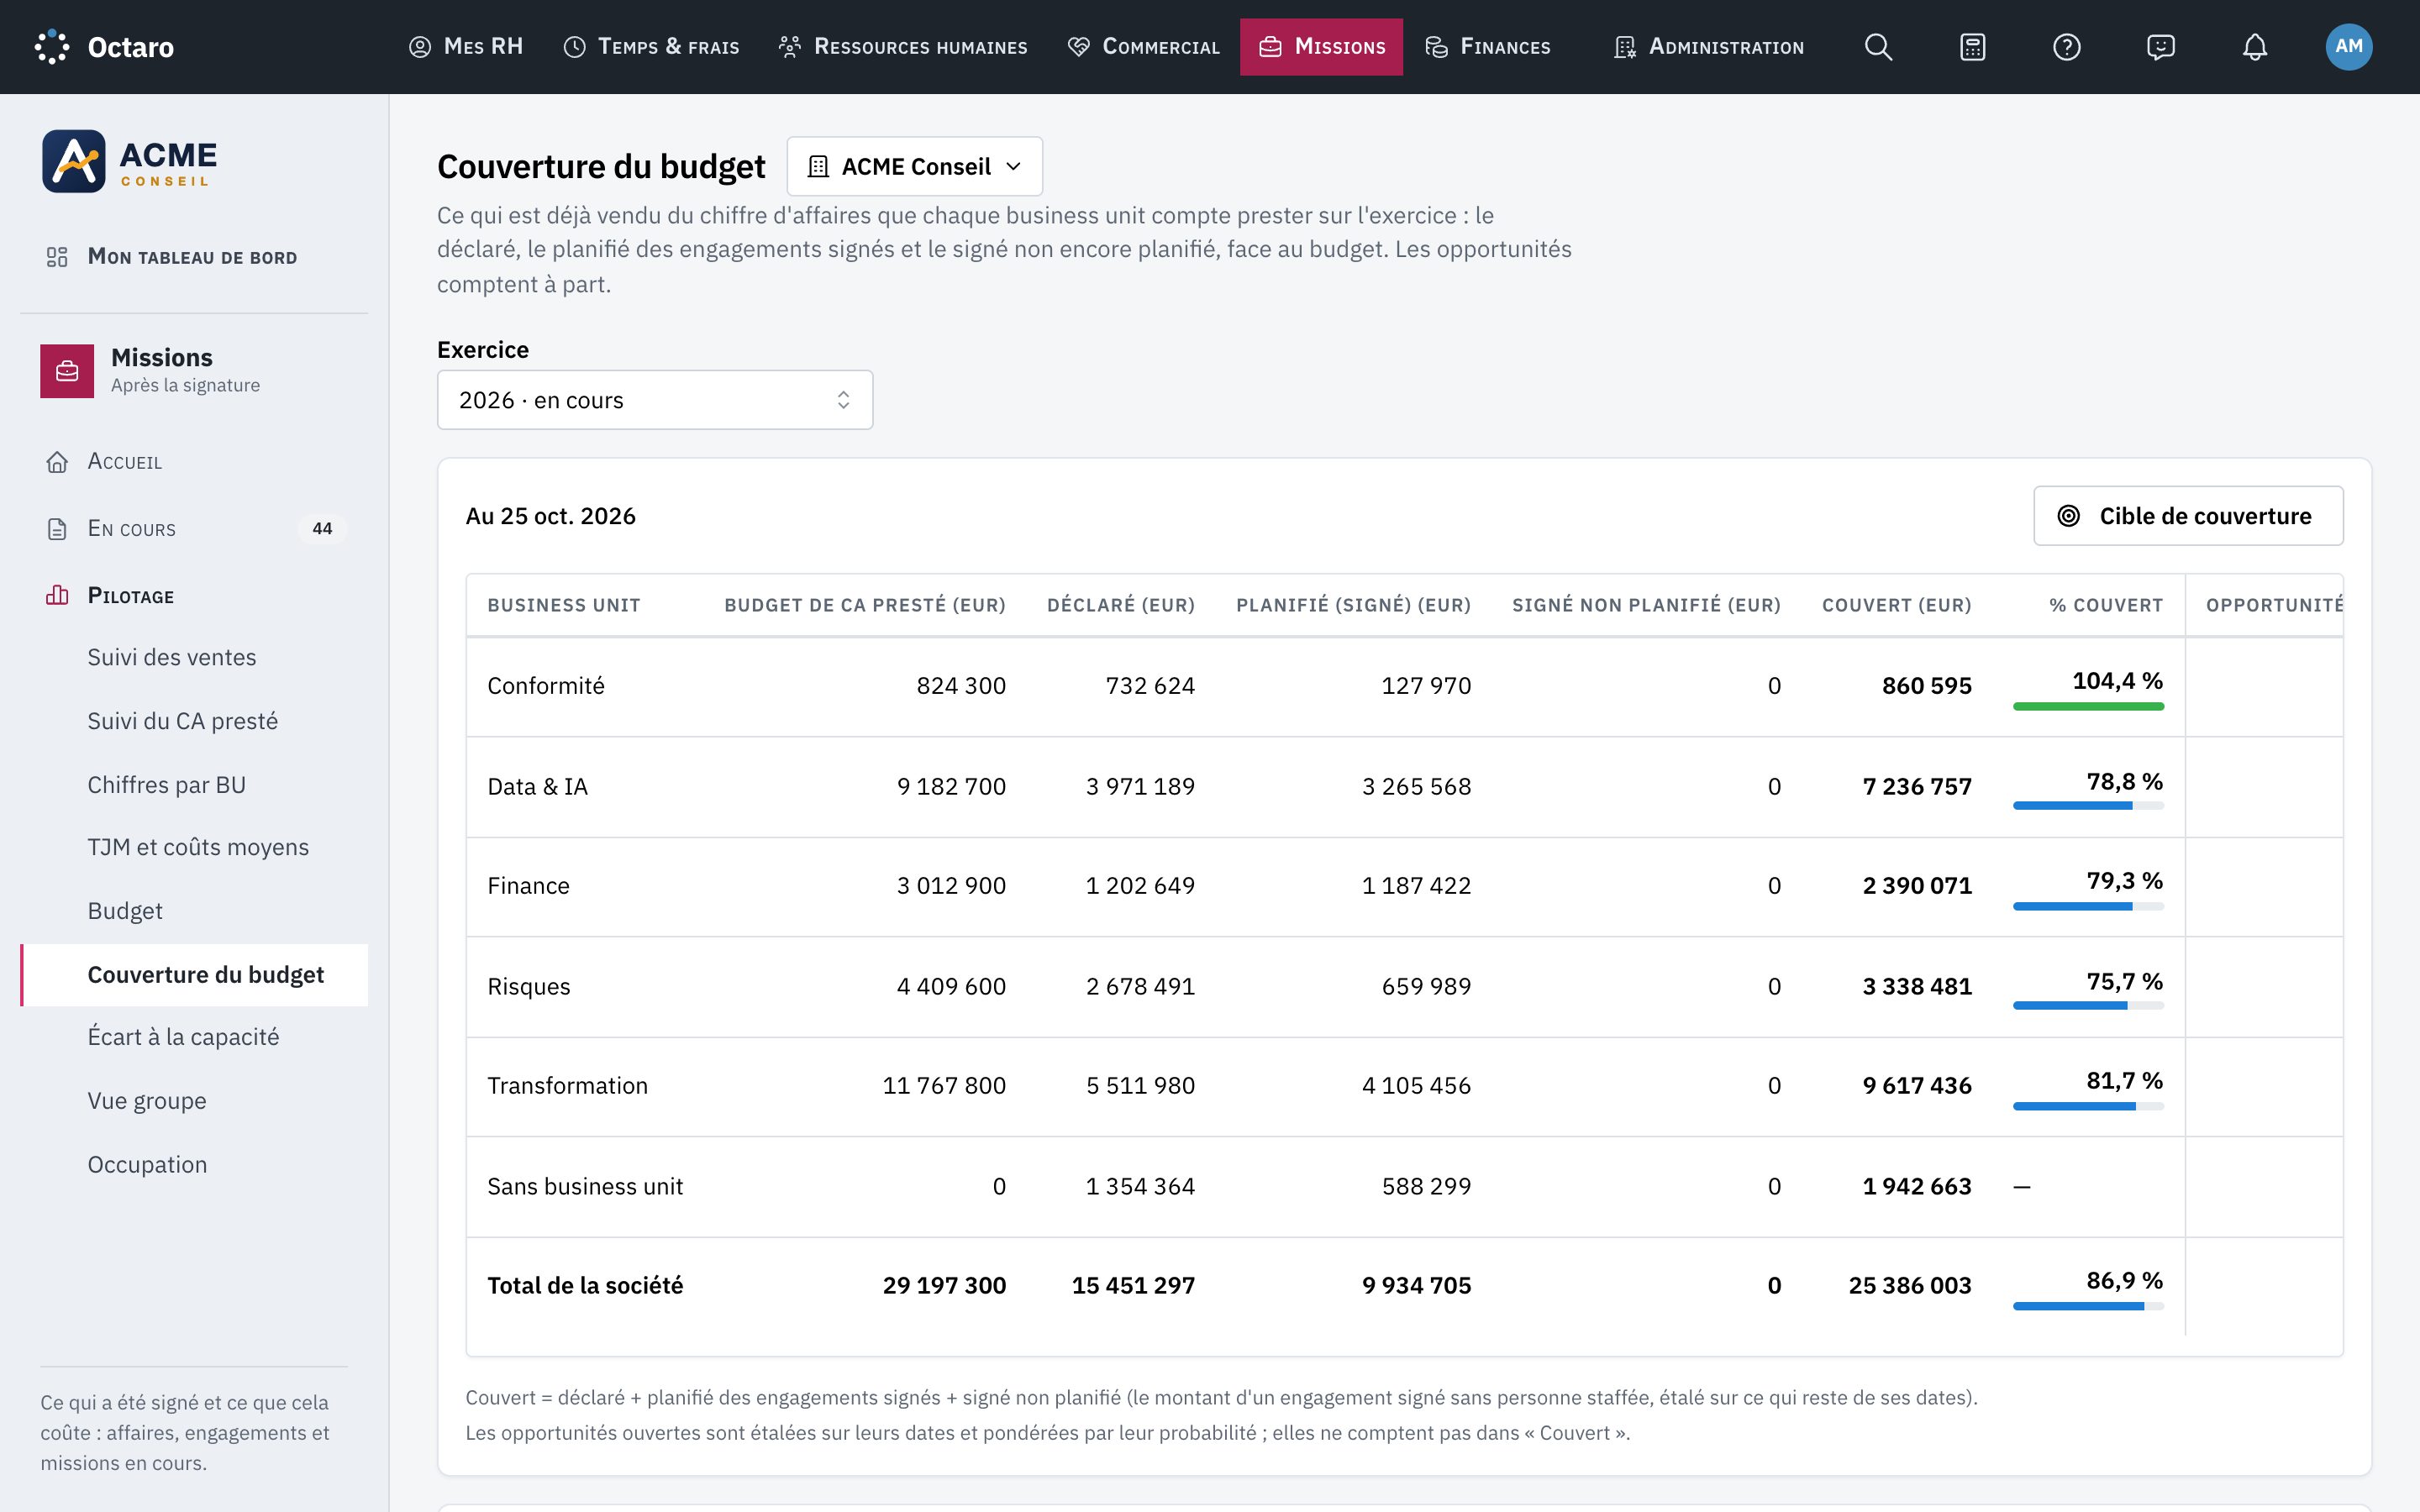The image size is (2420, 1512).
Task: Click the Total de la société progress bar
Action: pyautogui.click(x=2088, y=1306)
